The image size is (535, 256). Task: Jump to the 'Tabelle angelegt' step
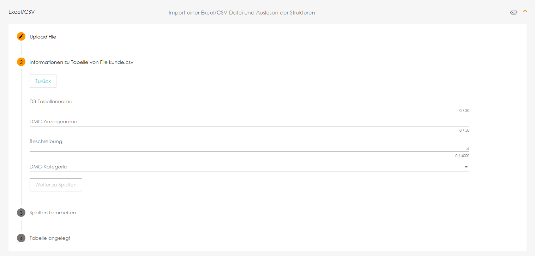[50, 238]
